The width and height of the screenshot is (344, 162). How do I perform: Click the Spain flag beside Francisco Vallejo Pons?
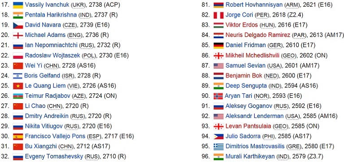coord(18,136)
